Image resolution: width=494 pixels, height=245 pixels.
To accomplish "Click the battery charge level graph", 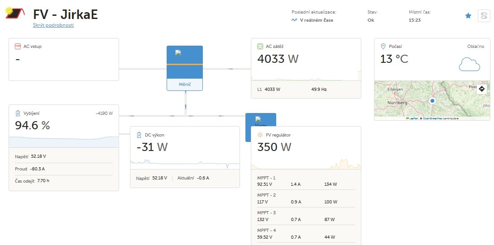I will [64, 141].
